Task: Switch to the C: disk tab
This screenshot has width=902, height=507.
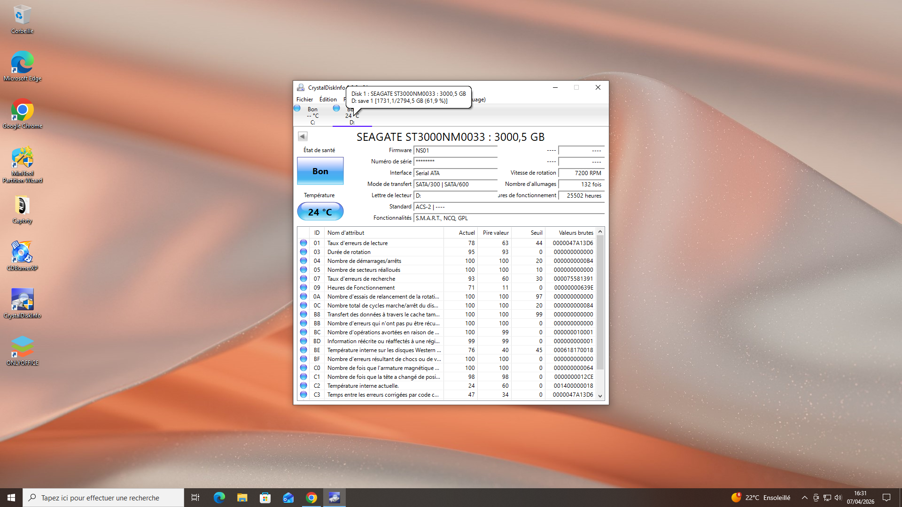Action: point(312,115)
